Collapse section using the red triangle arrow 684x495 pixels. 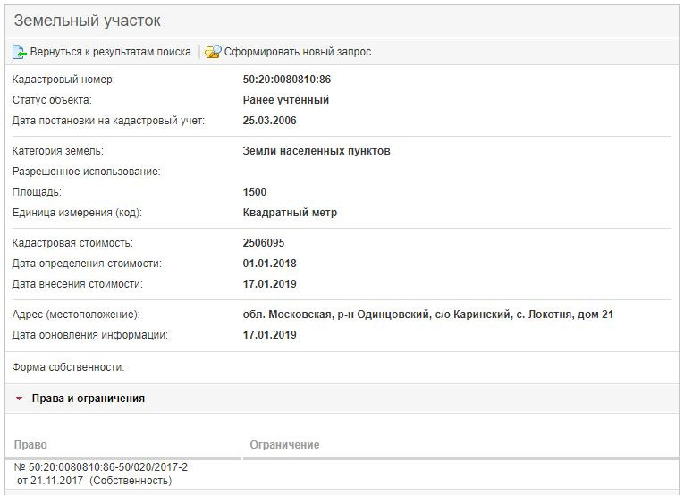pos(19,399)
